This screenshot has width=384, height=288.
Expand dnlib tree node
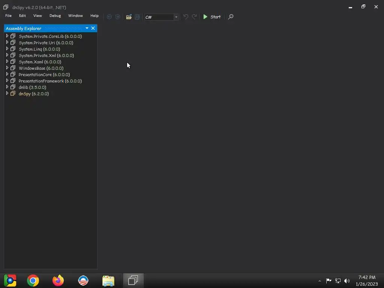tap(7, 87)
